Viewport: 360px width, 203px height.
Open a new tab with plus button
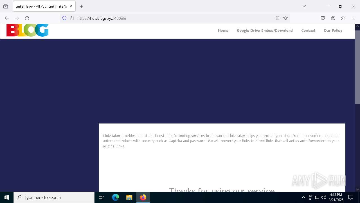click(x=82, y=6)
